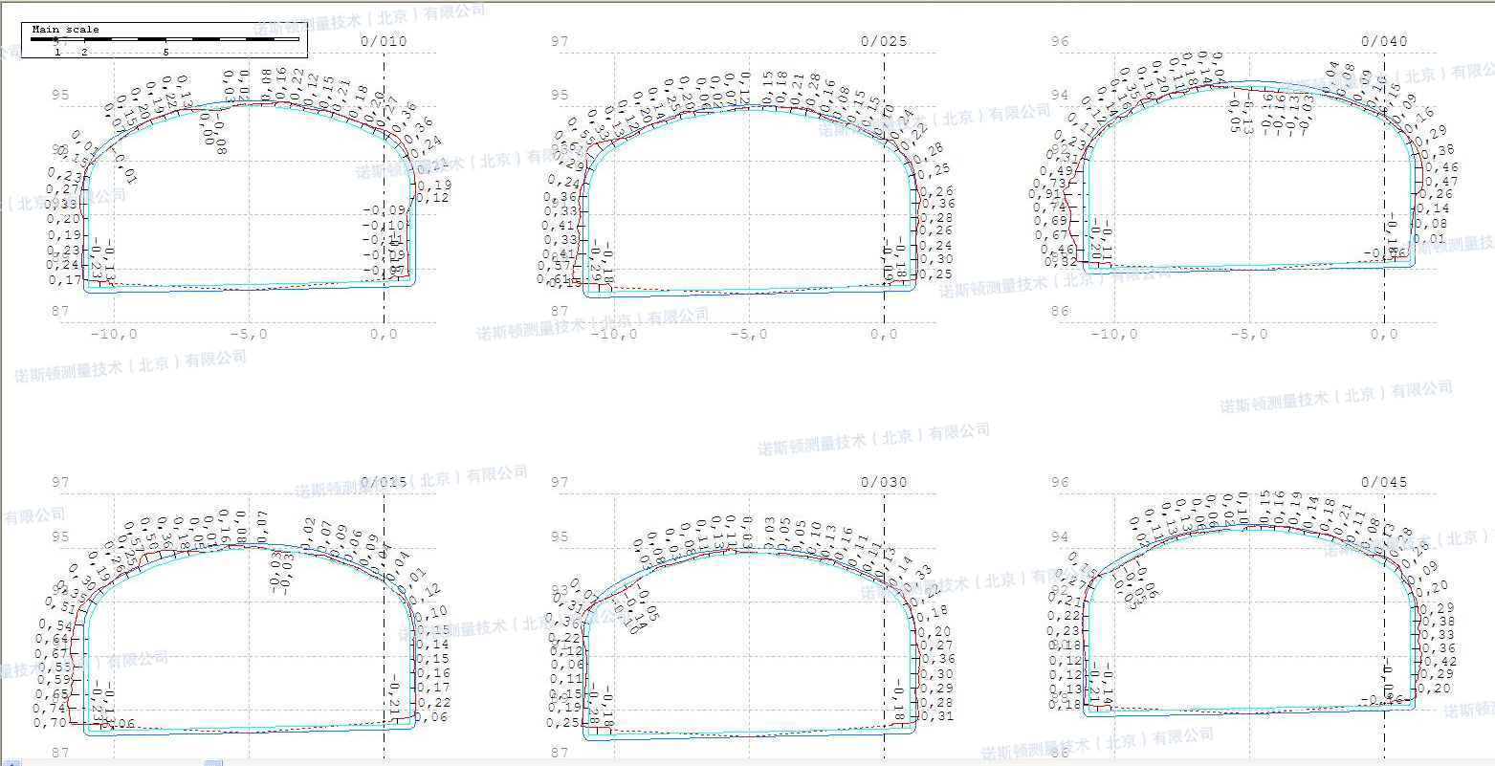Click the -5,0 axis label under section 0/010
The image size is (1495, 766).
pos(249,334)
